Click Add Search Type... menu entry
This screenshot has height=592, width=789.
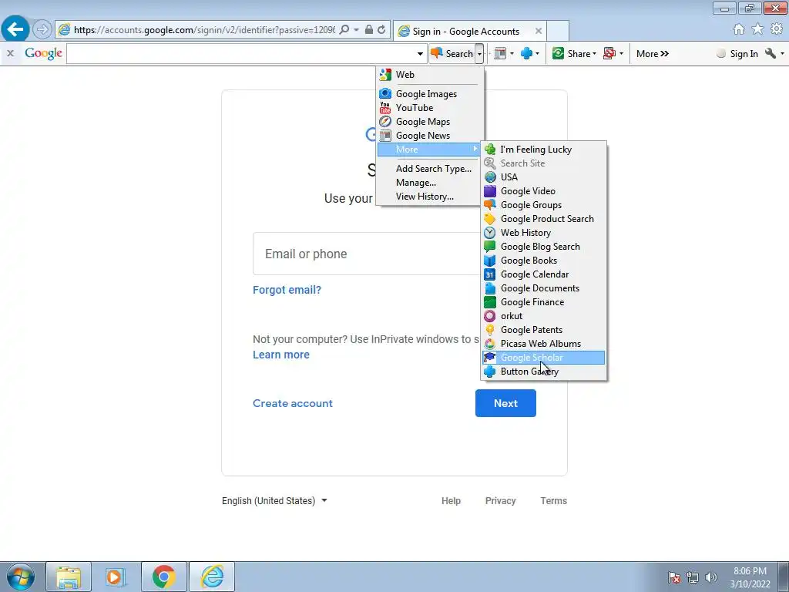pyautogui.click(x=430, y=169)
